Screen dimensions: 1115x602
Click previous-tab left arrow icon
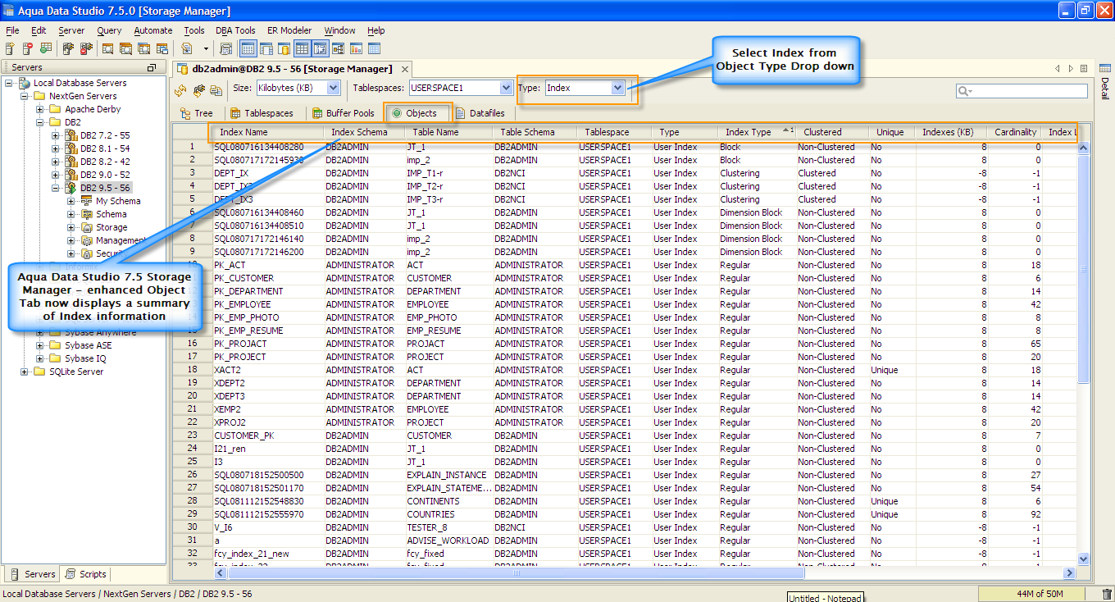click(x=1058, y=69)
